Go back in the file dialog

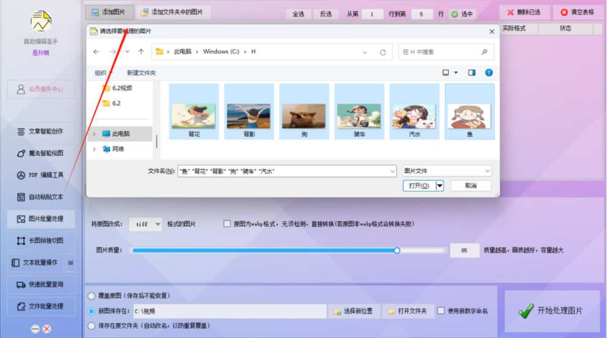click(x=97, y=51)
